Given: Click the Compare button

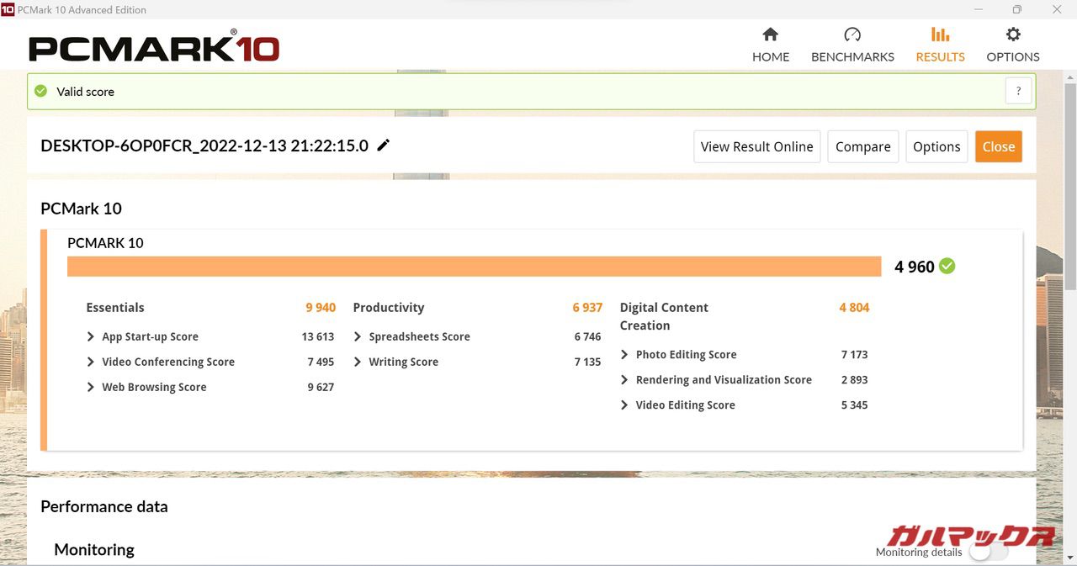Looking at the screenshot, I should click(x=862, y=146).
